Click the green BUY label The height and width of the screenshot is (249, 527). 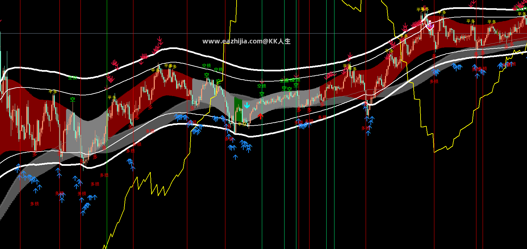tap(521, 9)
